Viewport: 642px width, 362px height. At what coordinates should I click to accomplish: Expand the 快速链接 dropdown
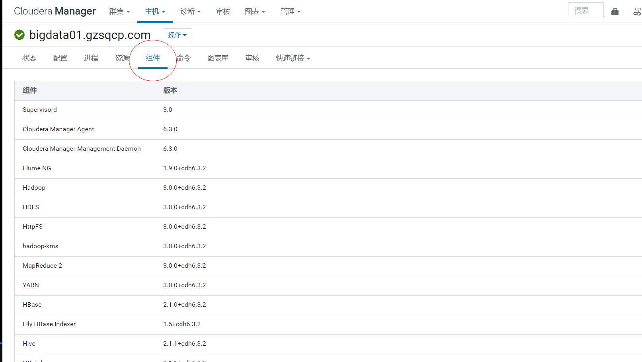[x=293, y=58]
